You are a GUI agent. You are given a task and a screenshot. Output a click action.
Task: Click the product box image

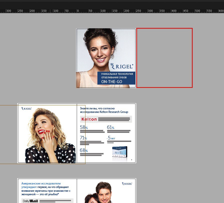[120, 152]
